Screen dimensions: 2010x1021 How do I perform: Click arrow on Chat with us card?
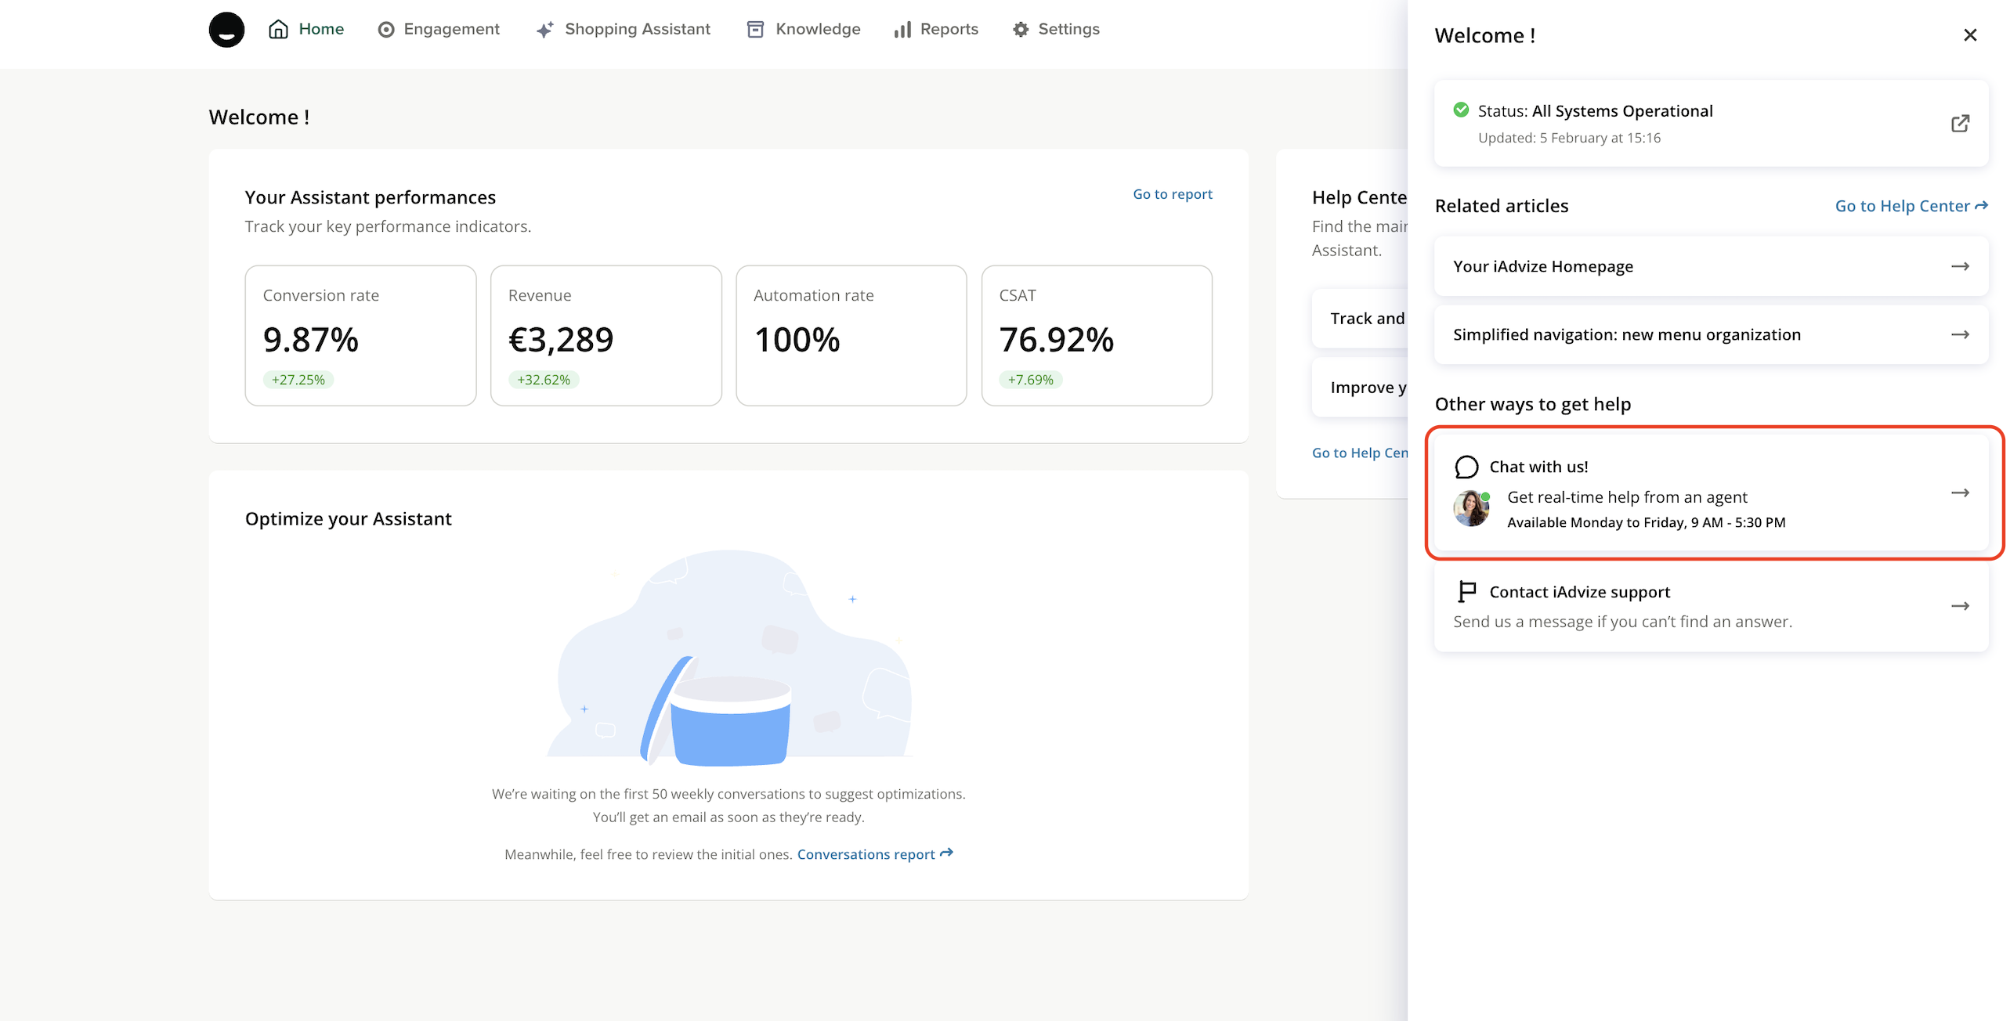click(1959, 493)
